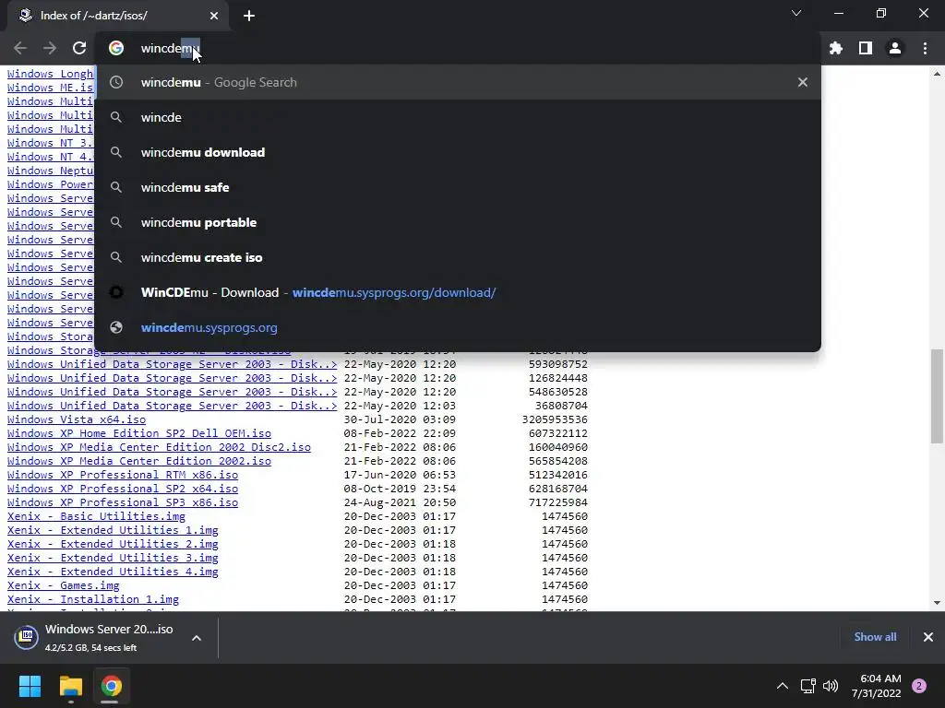Viewport: 945px width, 708px height.
Task: Expand the download item options chevron
Action: tap(197, 638)
